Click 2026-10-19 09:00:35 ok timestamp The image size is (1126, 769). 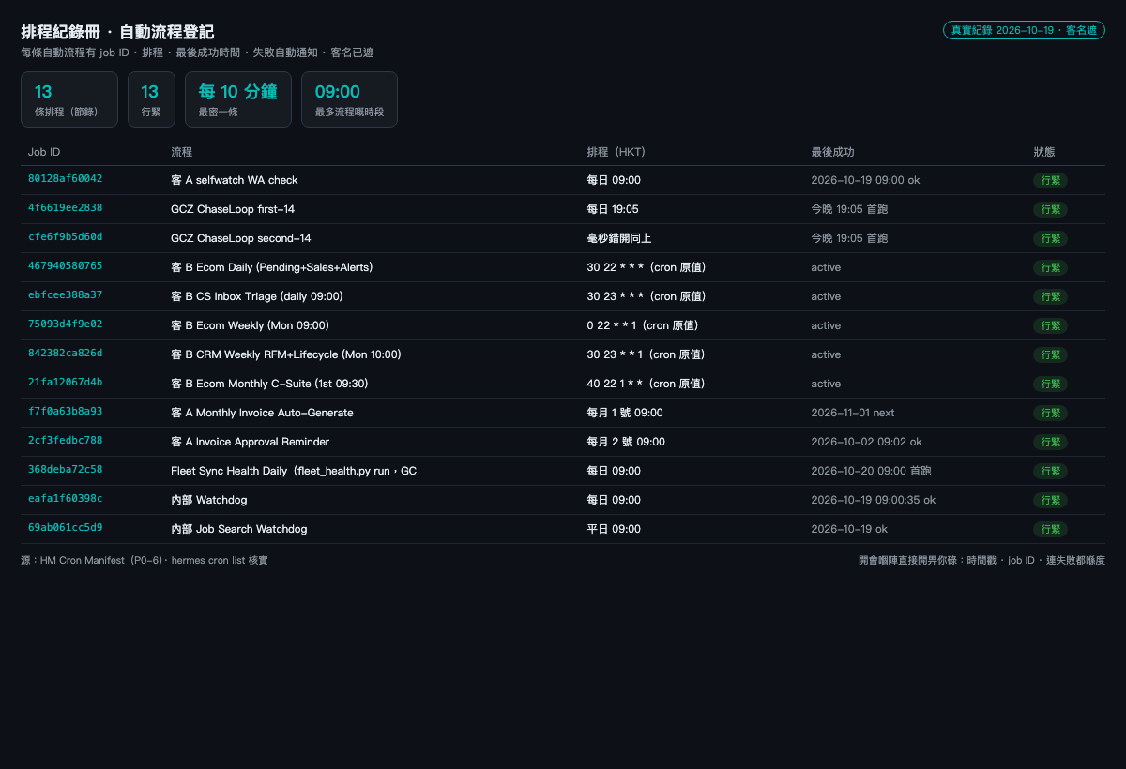[x=874, y=500]
